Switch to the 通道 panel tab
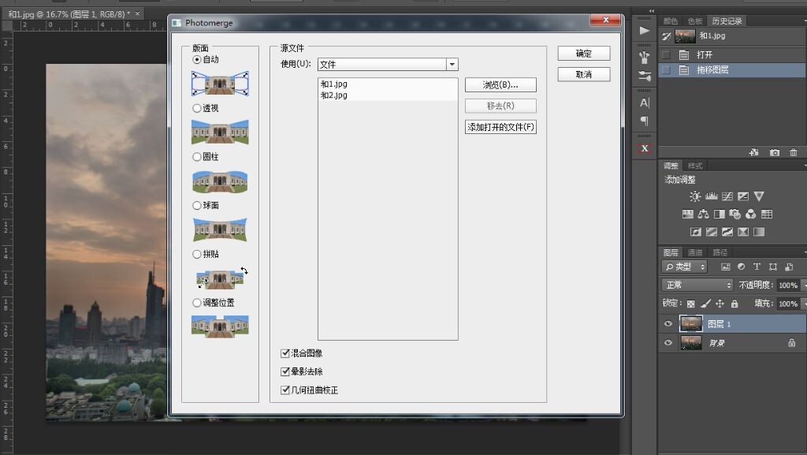This screenshot has width=807, height=455. point(695,252)
